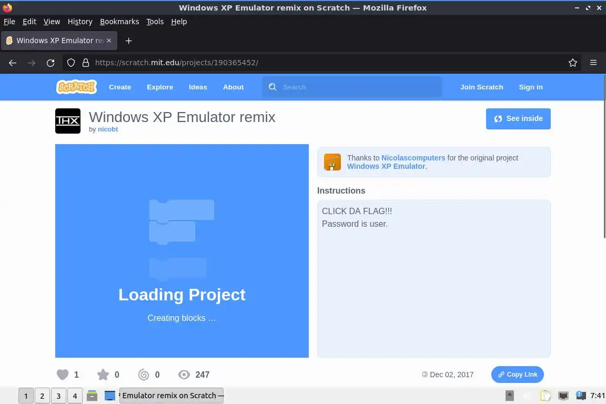
Task: Open the nicobt THX profile avatar
Action: 68,121
